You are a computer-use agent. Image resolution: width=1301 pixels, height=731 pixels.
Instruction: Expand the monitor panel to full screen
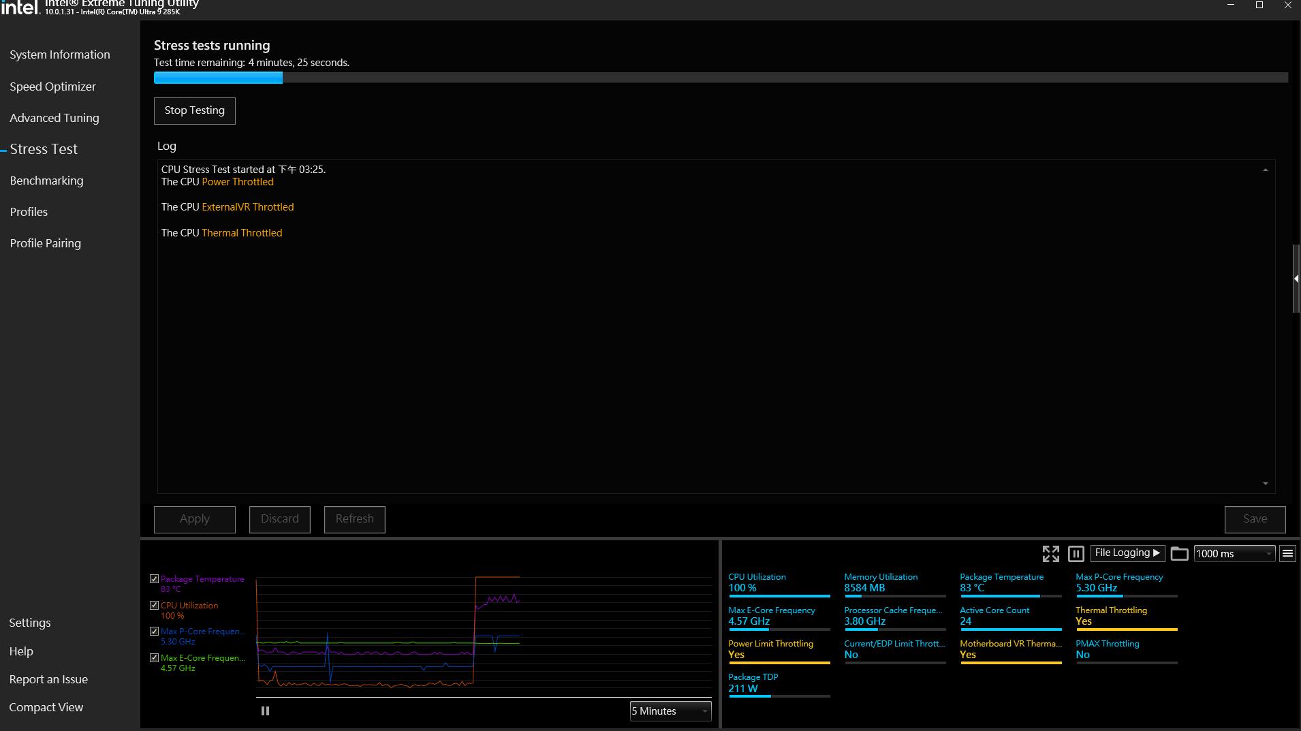[x=1050, y=554]
